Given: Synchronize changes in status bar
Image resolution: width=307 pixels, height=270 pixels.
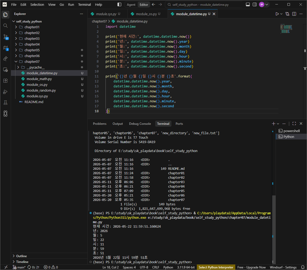Looking at the screenshot, I should (x=33, y=267).
